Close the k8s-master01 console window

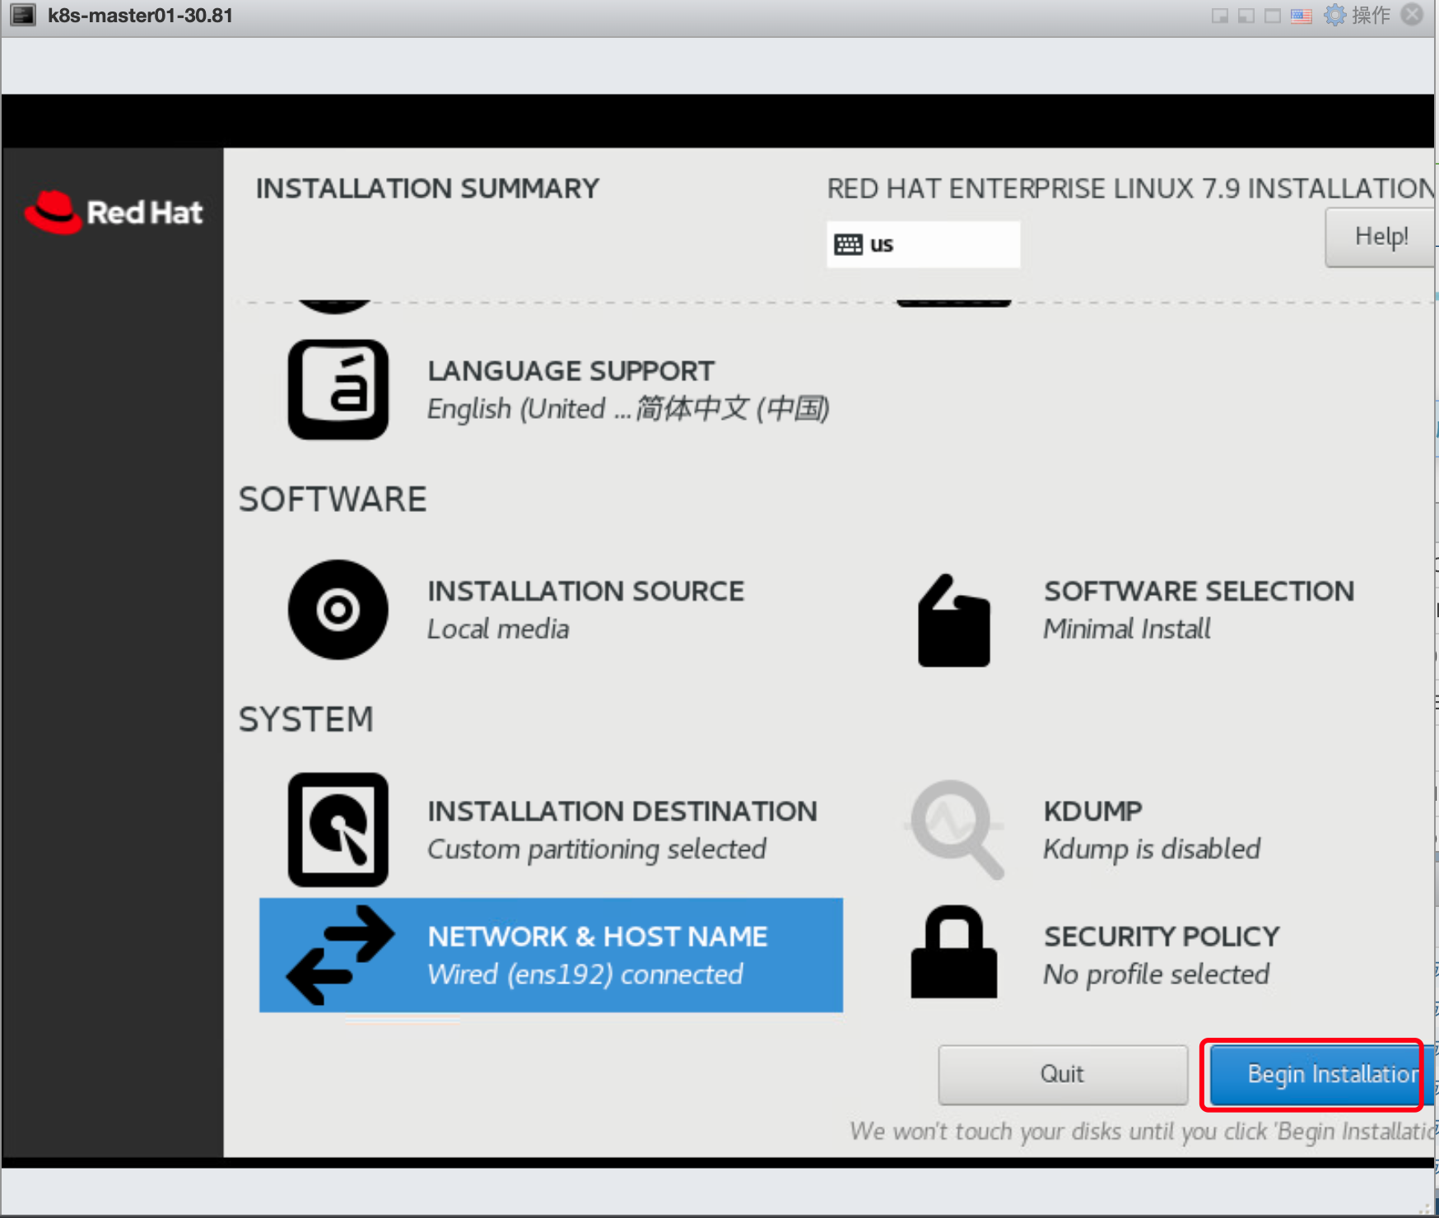1413,15
